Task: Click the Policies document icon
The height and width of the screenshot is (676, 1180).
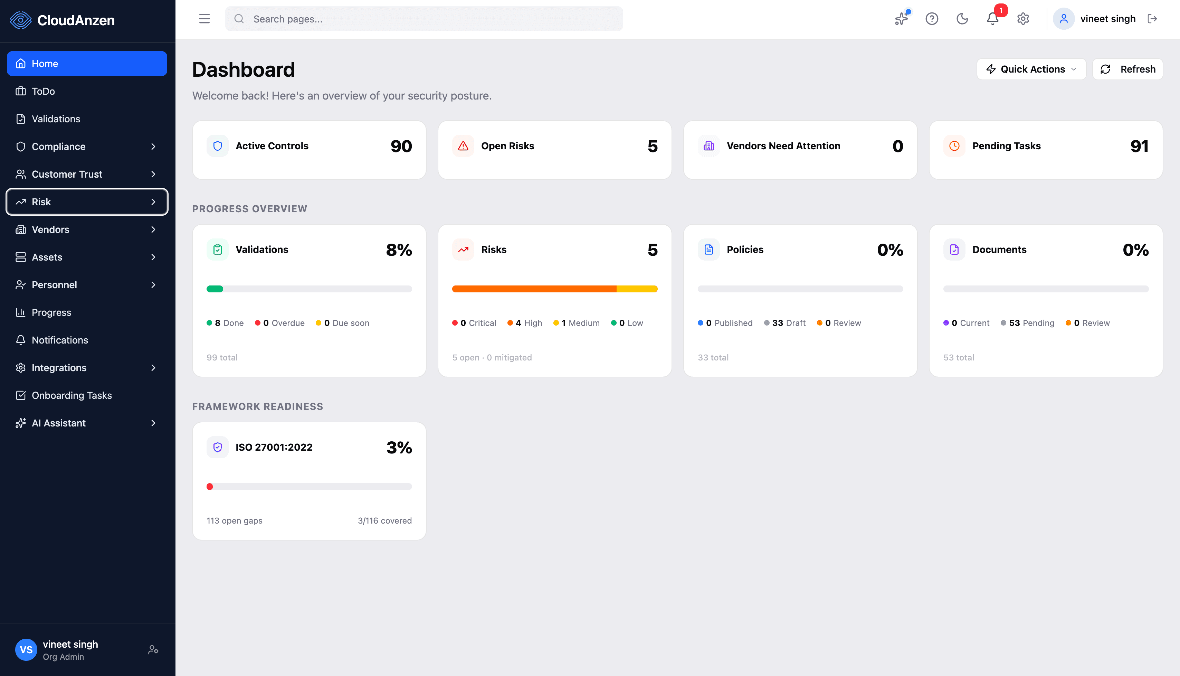Action: pyautogui.click(x=708, y=250)
